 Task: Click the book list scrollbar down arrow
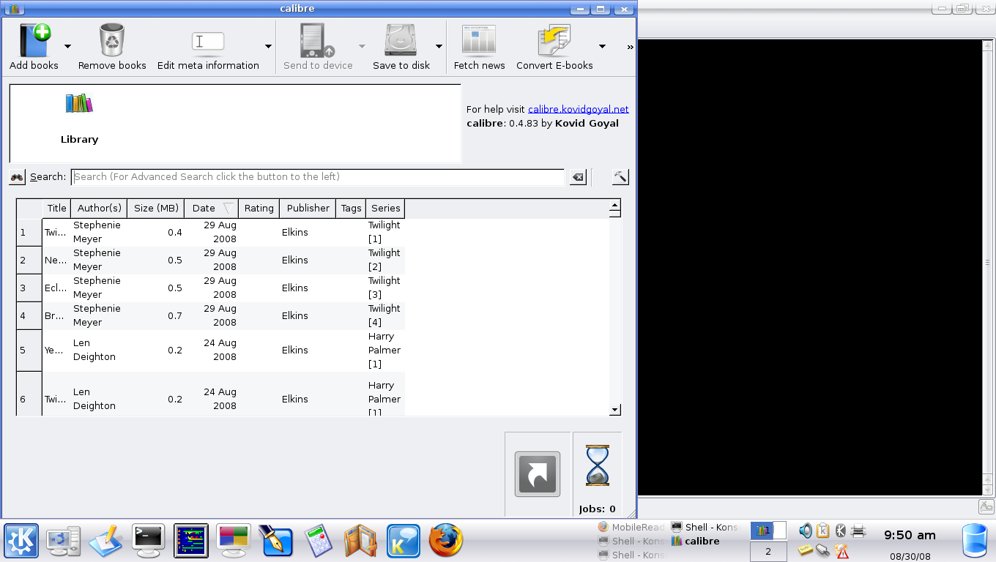click(x=615, y=411)
